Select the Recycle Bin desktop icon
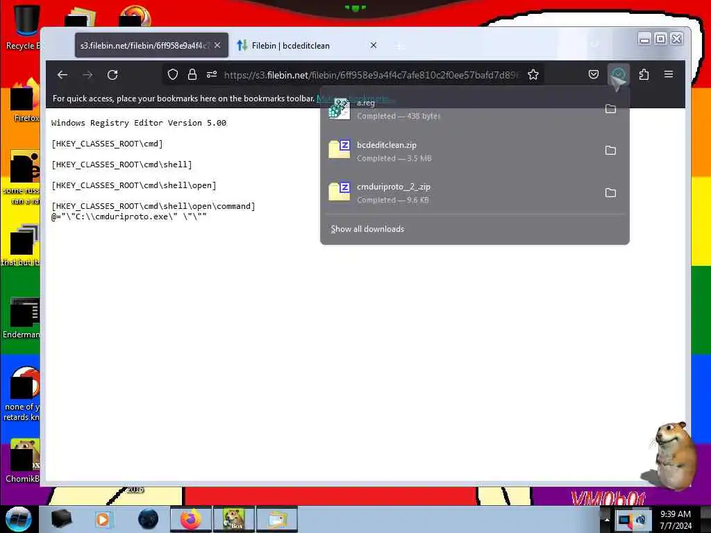This screenshot has height=533, width=711. (x=24, y=27)
